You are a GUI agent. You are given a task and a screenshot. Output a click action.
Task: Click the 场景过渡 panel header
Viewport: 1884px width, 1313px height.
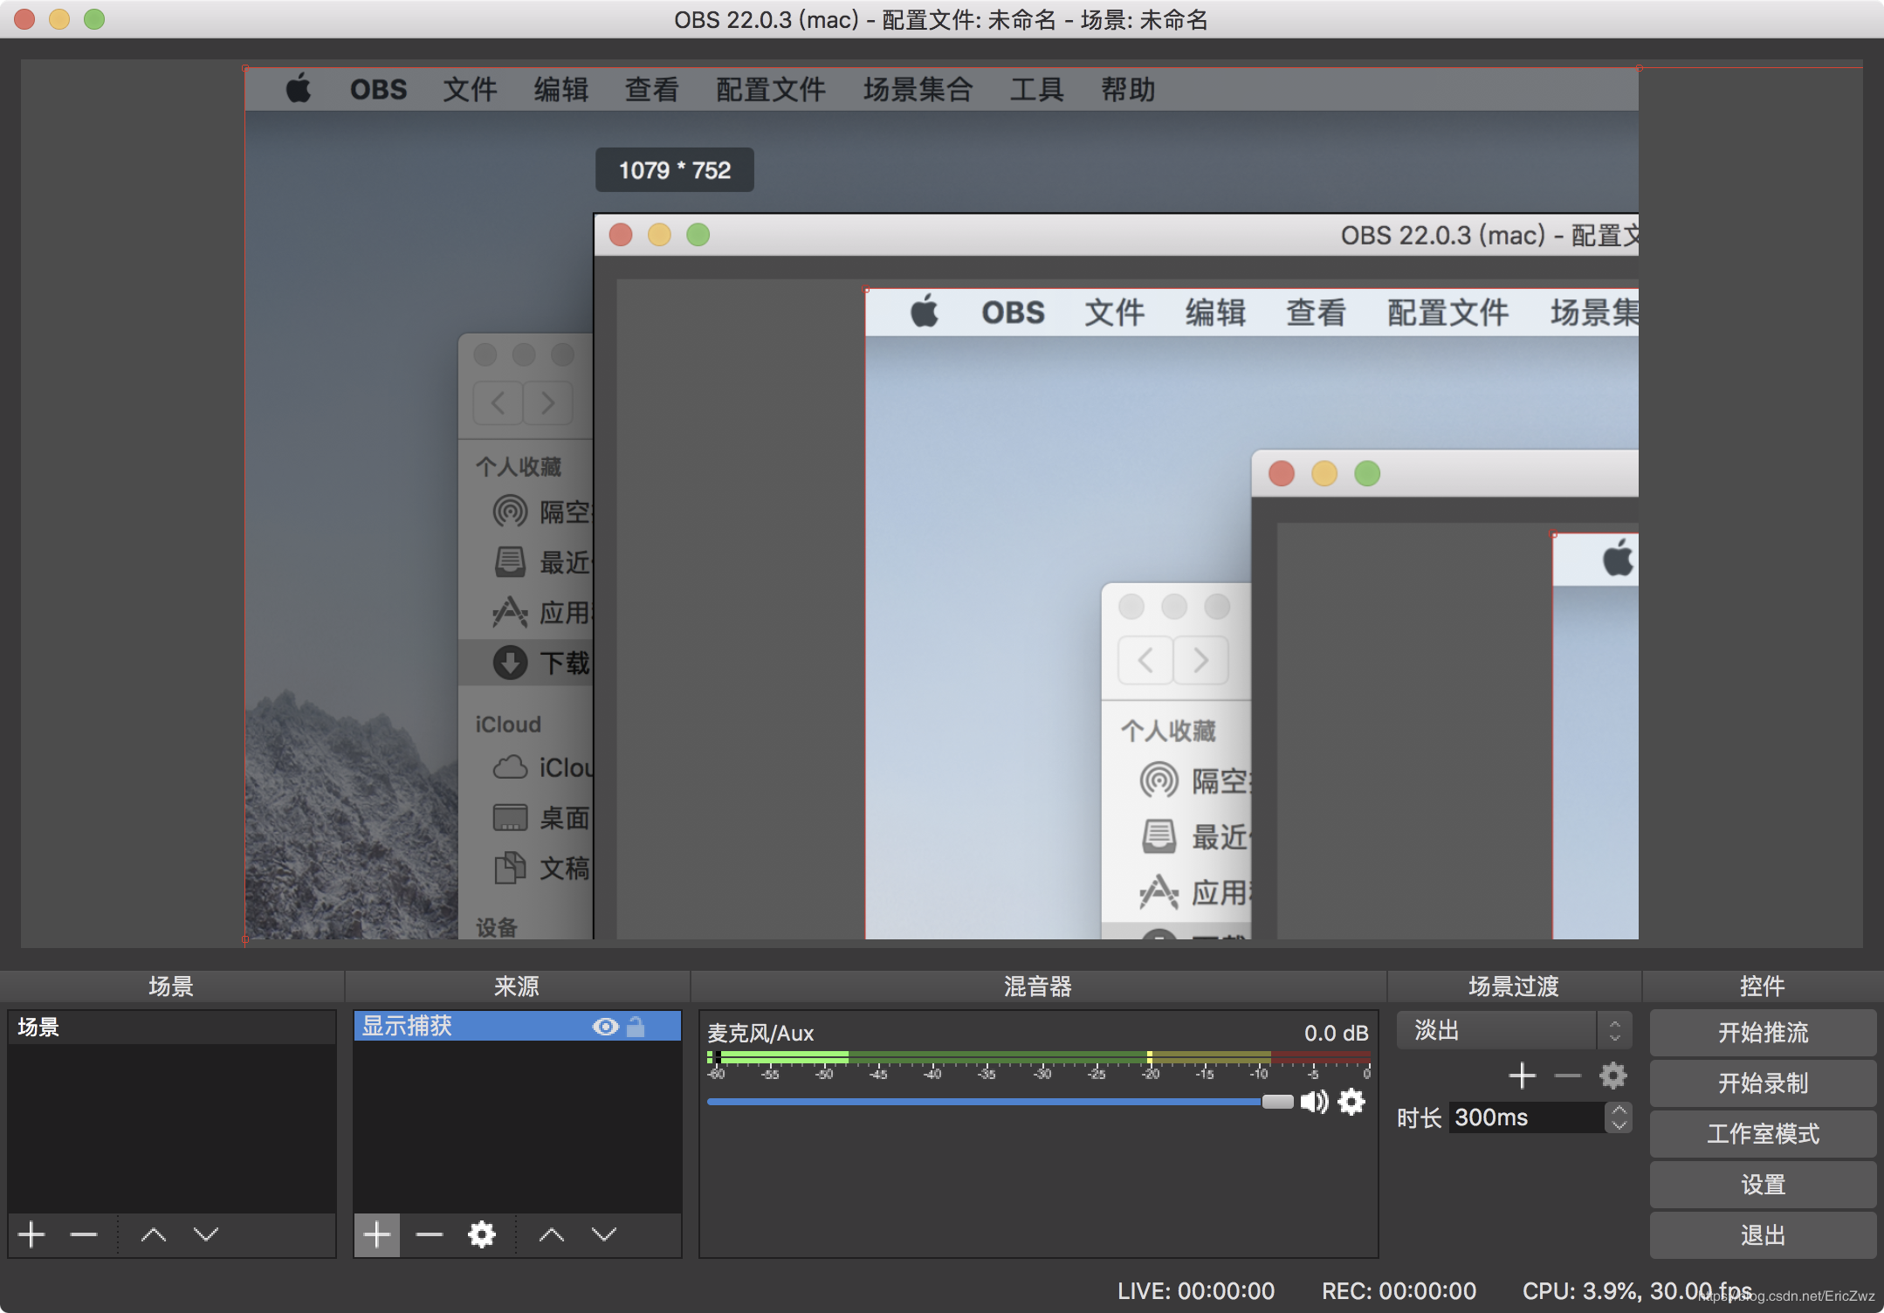1514,986
